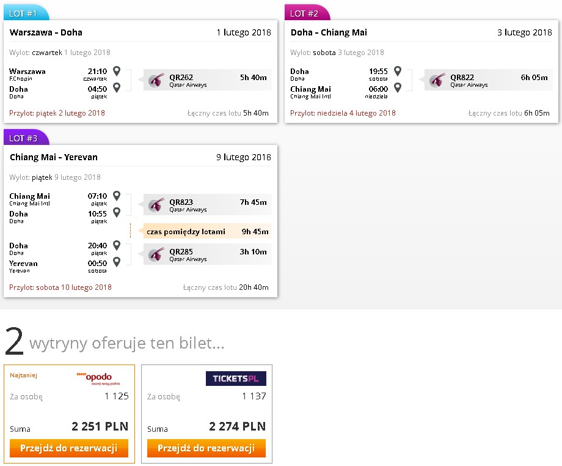The height and width of the screenshot is (466, 562).
Task: Click the Chiang Mai 06:00 arrival location pin
Action: (x=398, y=87)
